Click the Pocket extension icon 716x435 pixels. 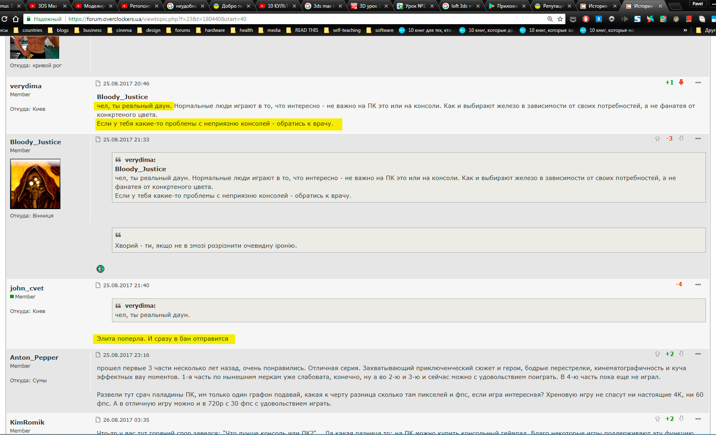573,19
